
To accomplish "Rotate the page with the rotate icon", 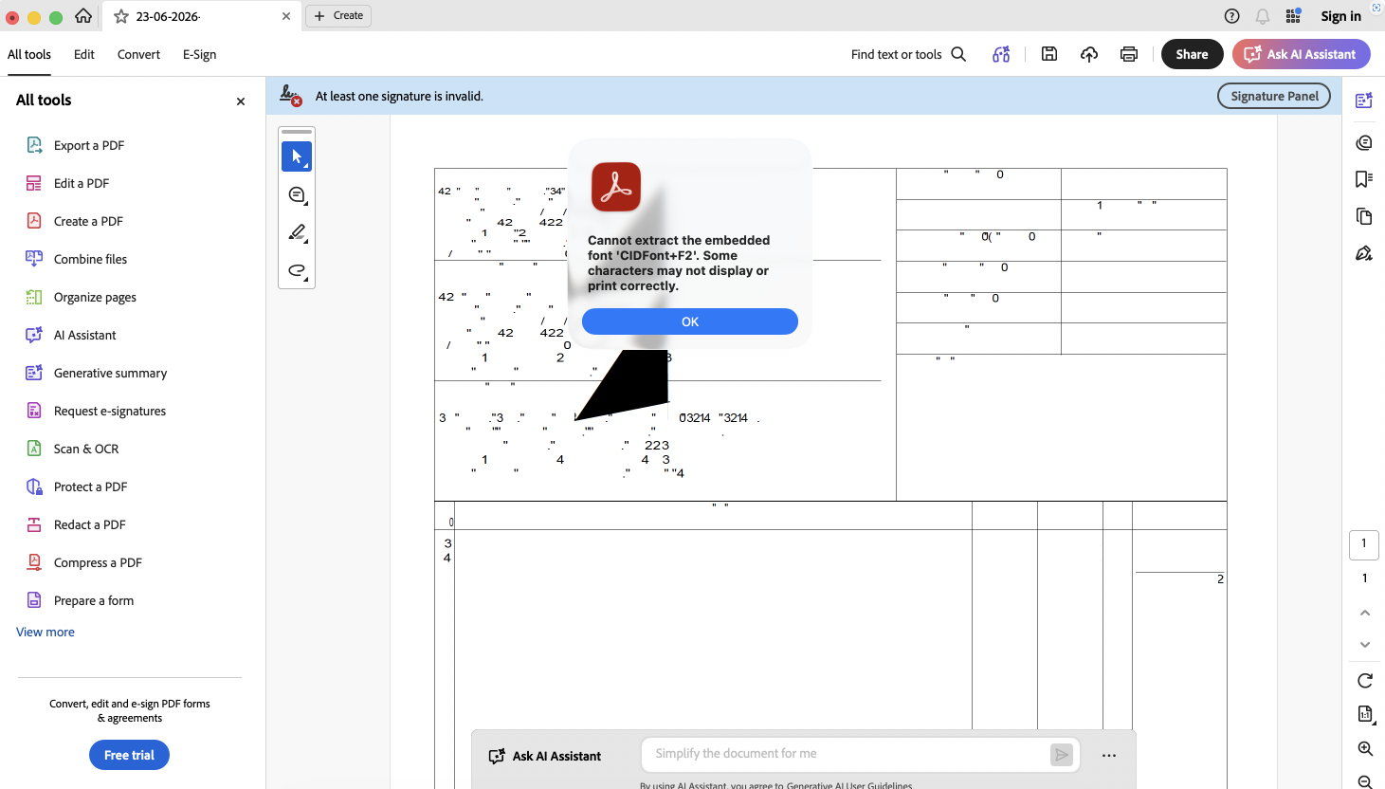I will tap(1365, 680).
